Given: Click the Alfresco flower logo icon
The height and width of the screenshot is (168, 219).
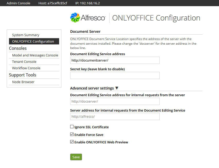Looking at the screenshot, I should pyautogui.click(x=75, y=17).
